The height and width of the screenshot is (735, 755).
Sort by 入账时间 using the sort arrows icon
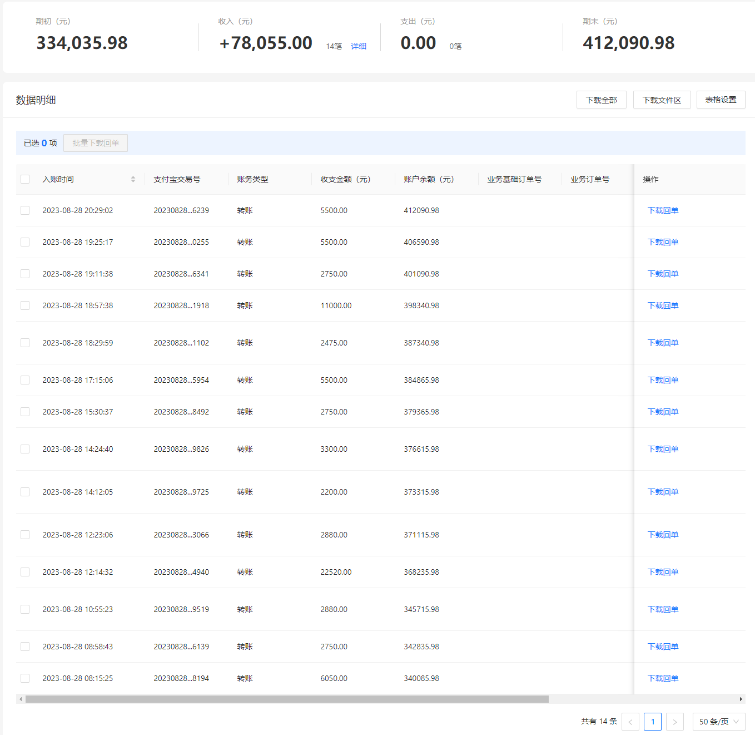click(x=133, y=179)
